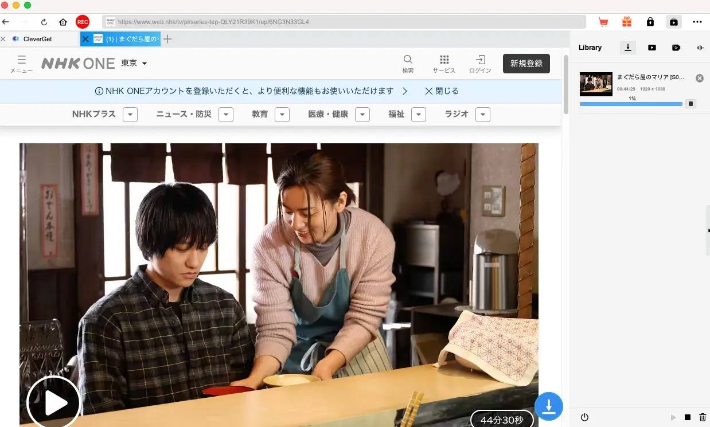Image resolution: width=710 pixels, height=427 pixels.
Task: Click the download progress bar at 1%
Action: point(631,104)
